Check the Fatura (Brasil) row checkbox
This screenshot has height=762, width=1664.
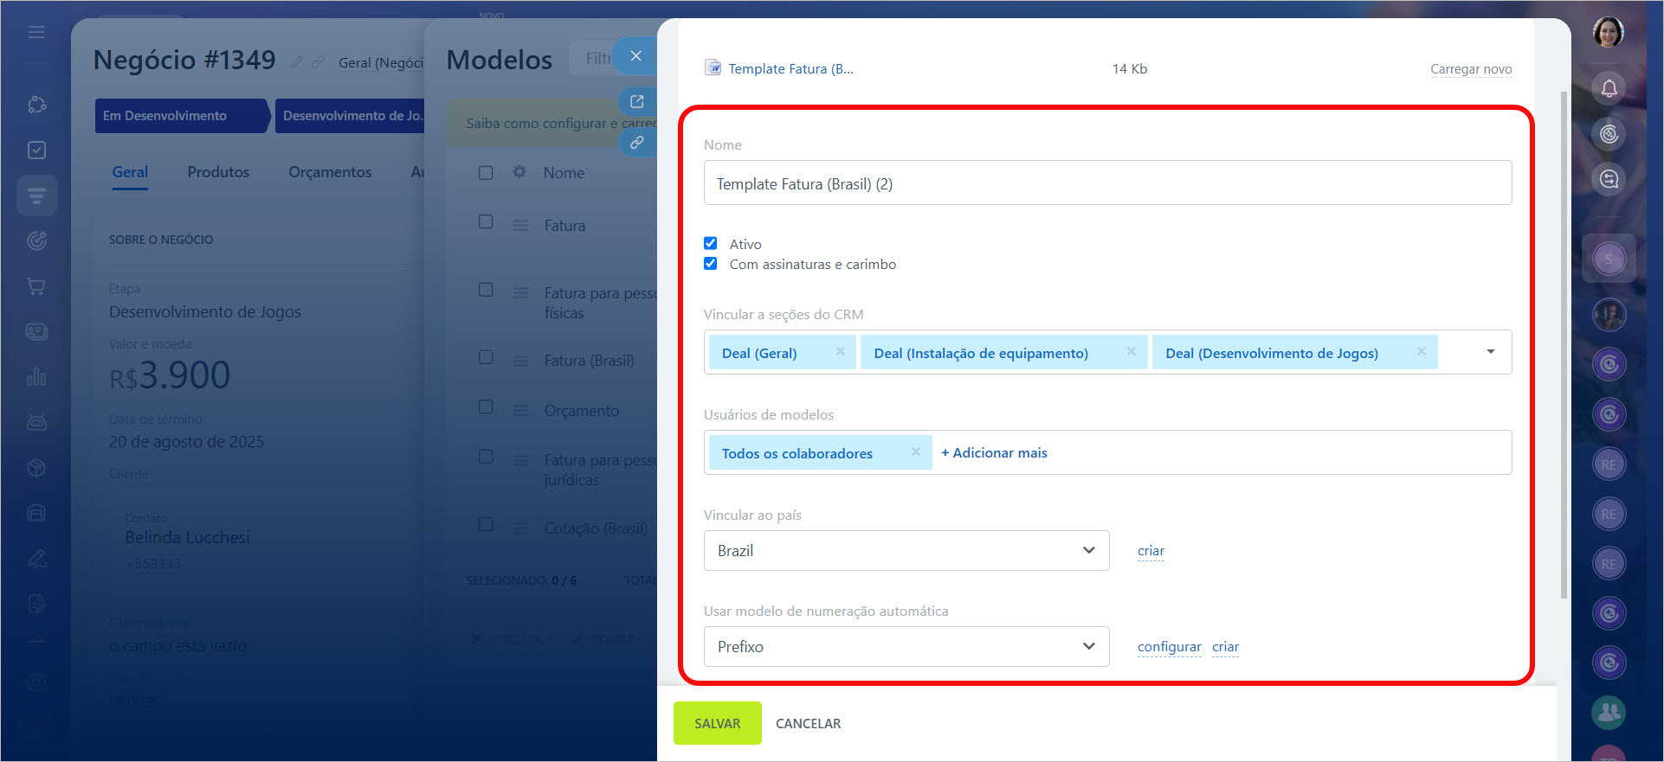486,358
